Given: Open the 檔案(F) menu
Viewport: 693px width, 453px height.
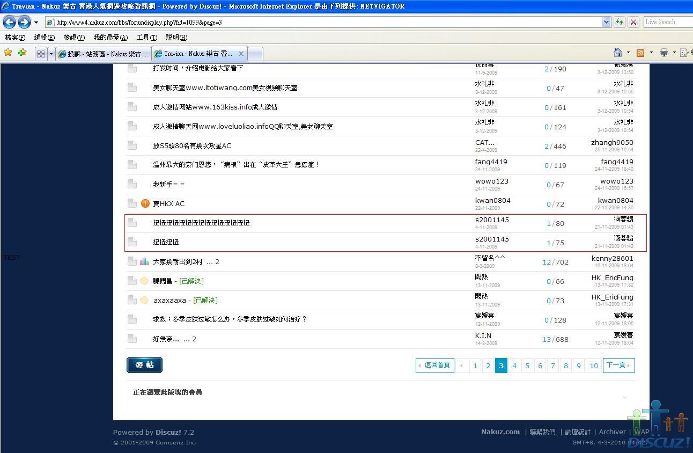Looking at the screenshot, I should coord(15,37).
